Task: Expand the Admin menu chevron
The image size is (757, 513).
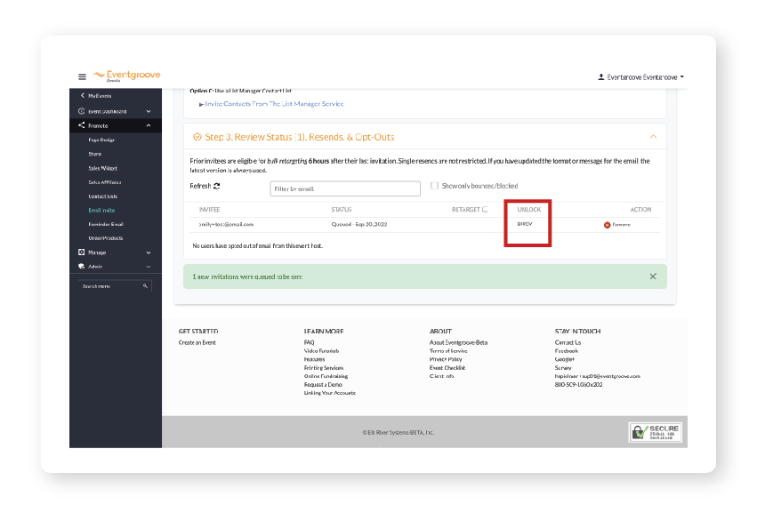Action: click(149, 267)
